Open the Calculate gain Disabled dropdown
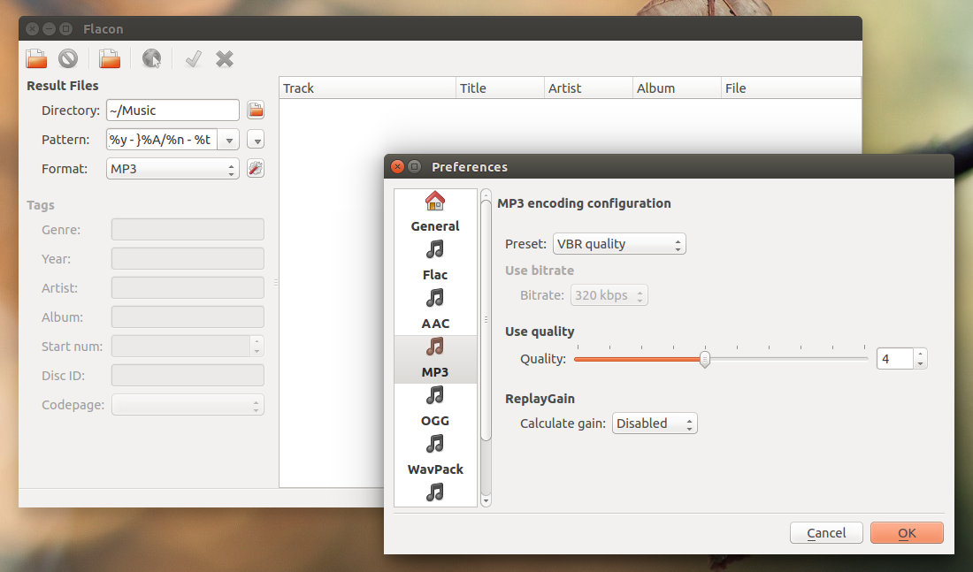Image resolution: width=973 pixels, height=572 pixels. [x=655, y=423]
